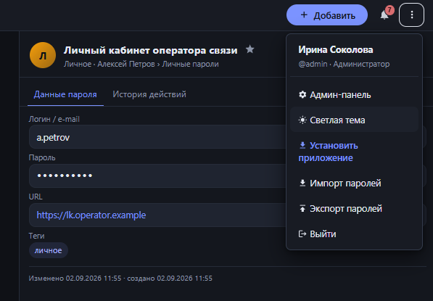Click the a.petrov login field

[157, 137]
